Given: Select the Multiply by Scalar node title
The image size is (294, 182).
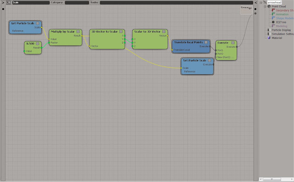Looking at the screenshot, I should pyautogui.click(x=63, y=32).
